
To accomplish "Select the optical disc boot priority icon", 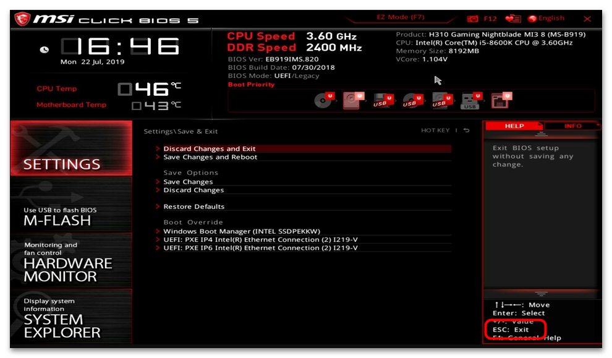I will pos(323,100).
